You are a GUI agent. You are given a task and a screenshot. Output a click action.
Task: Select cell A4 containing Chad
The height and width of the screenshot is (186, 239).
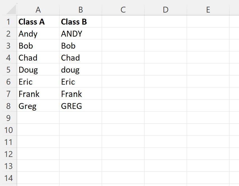pyautogui.click(x=38, y=58)
